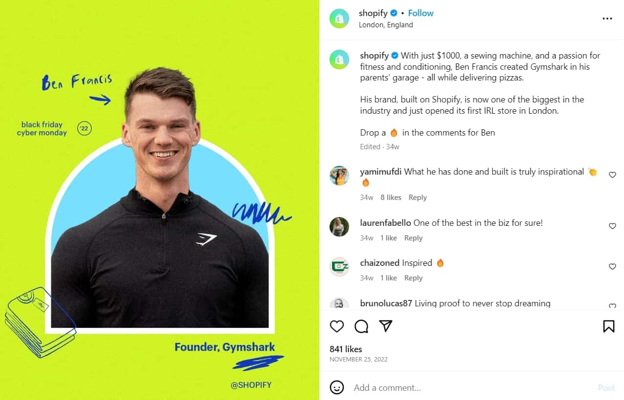The width and height of the screenshot is (624, 400).
Task: Open the three-dot more options menu
Action: (607, 19)
